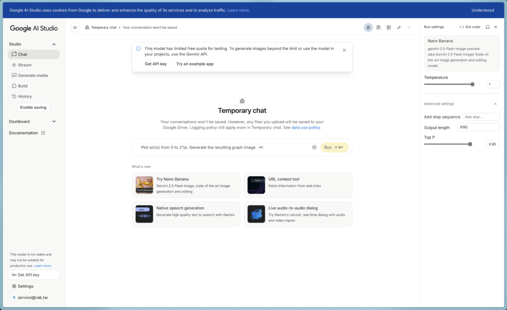Click the Run settings title text
Screen dimensions: 507x310
tap(434, 27)
